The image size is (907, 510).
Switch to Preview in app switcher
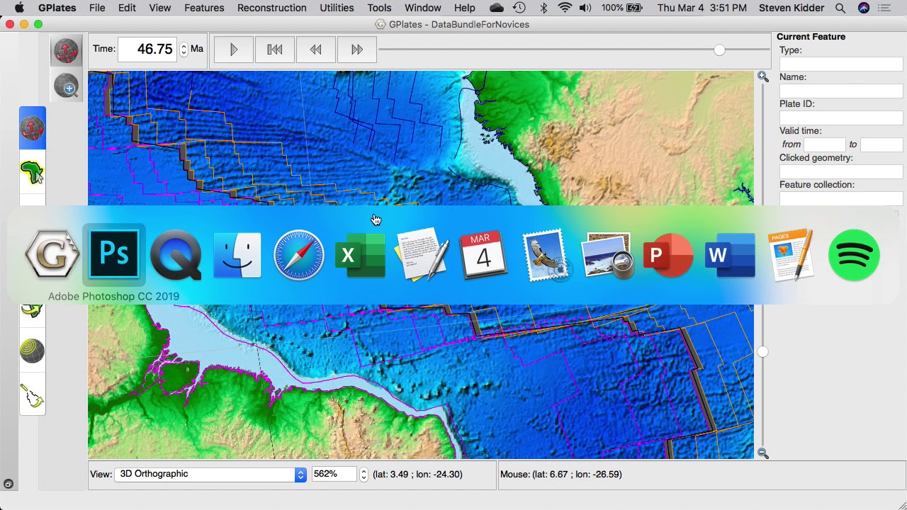click(x=607, y=255)
